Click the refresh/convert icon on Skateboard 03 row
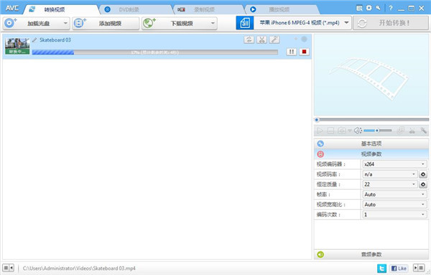The width and height of the screenshot is (431, 275). (249, 39)
